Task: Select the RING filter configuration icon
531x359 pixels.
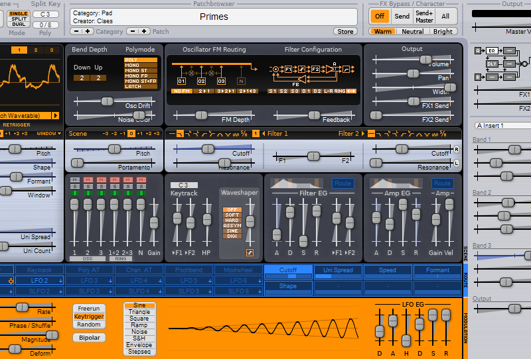Action: pos(339,91)
